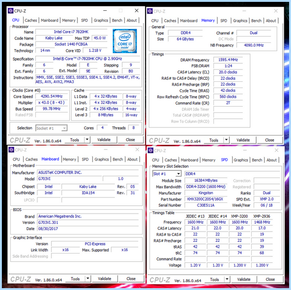Click the G703VI.301 BIOS version field
This screenshot has height=290, width=291.
tap(88, 222)
